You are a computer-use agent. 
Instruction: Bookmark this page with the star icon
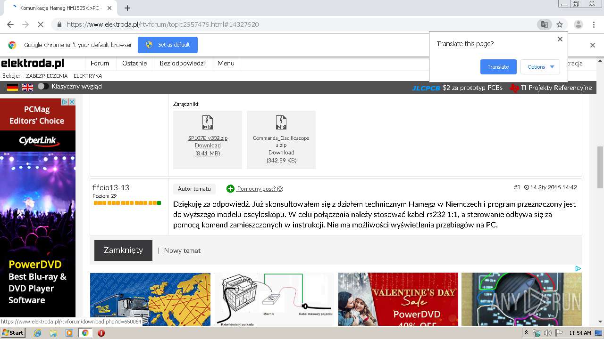coord(560,24)
